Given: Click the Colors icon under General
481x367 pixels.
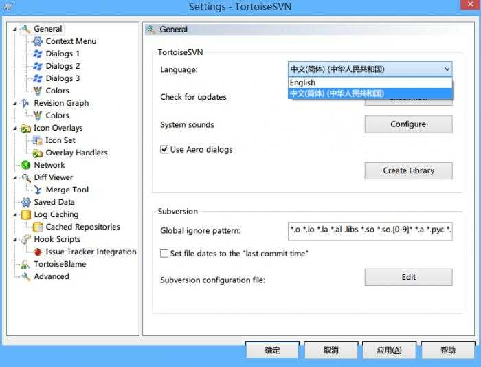Looking at the screenshot, I should click(37, 91).
